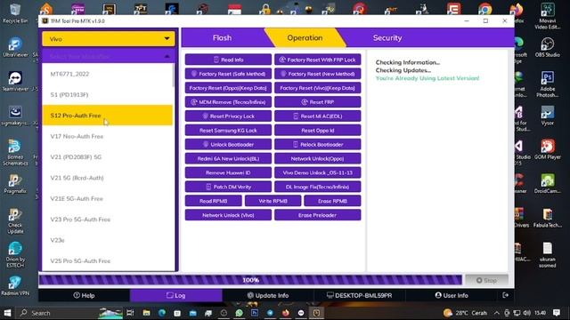Open Vysor desktop shortcut
This screenshot has width=570, height=320.
coord(547,116)
